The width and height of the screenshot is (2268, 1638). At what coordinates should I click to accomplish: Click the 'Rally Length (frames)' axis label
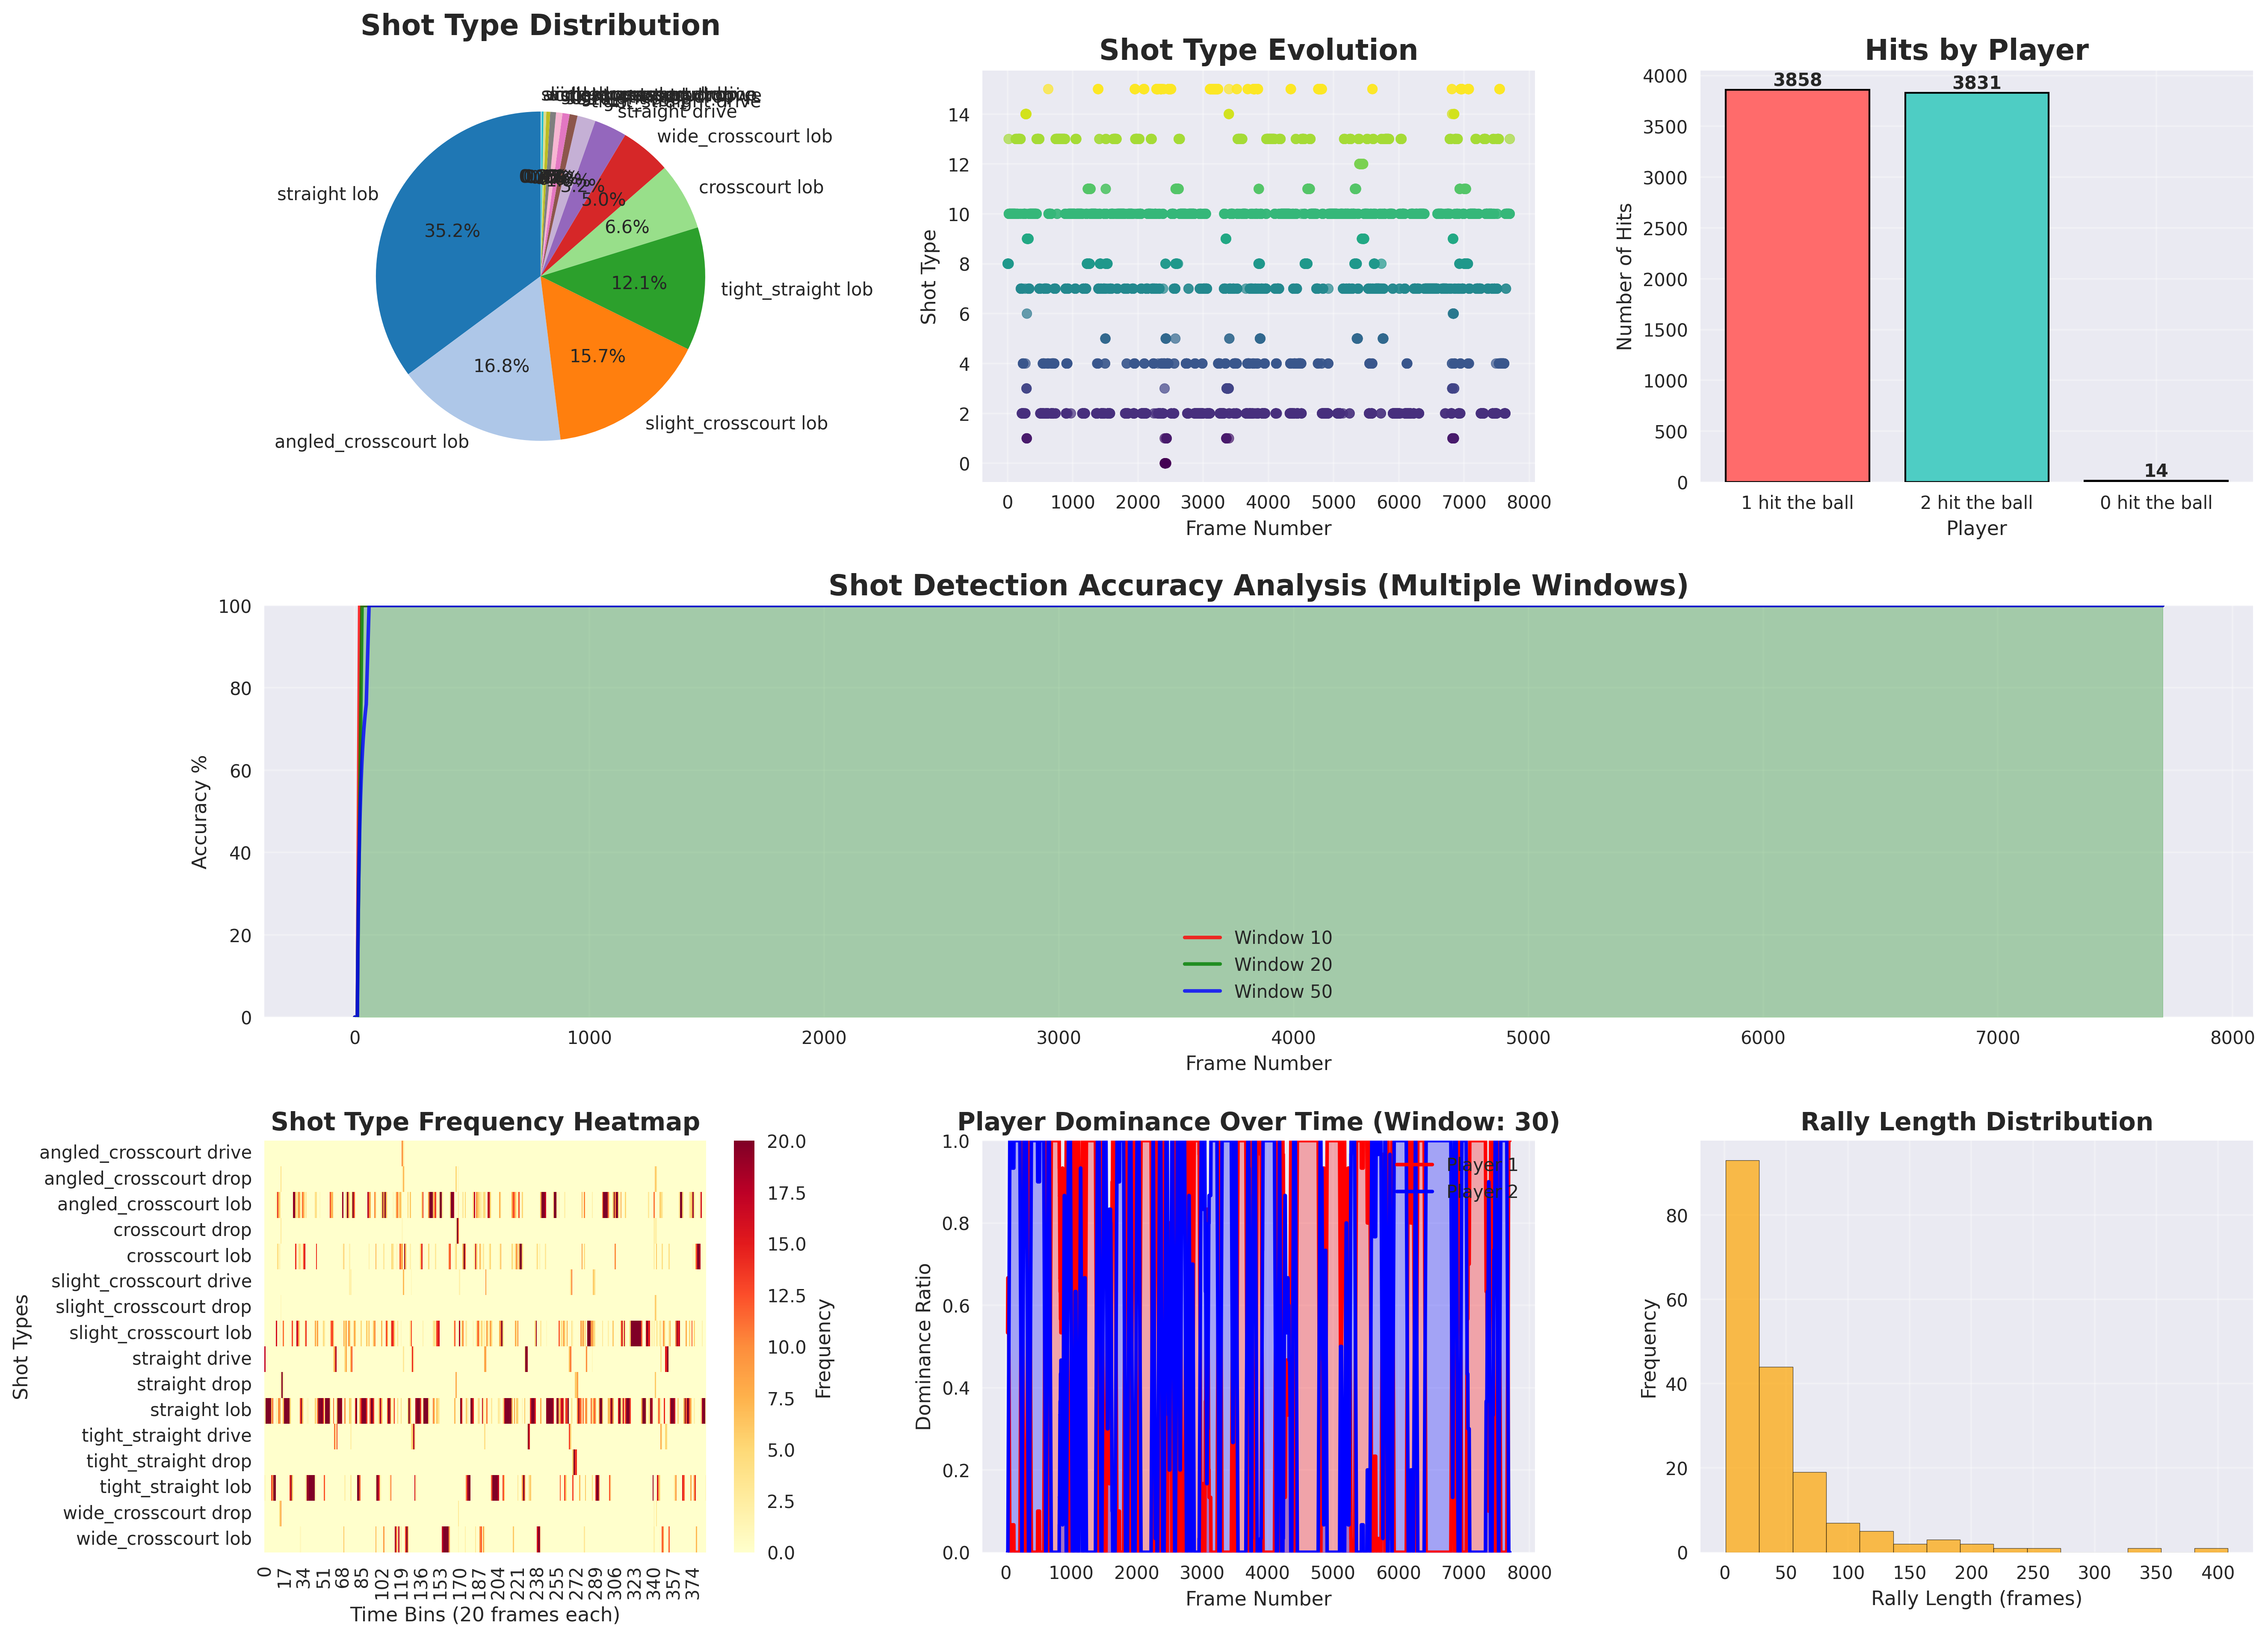1976,1599
